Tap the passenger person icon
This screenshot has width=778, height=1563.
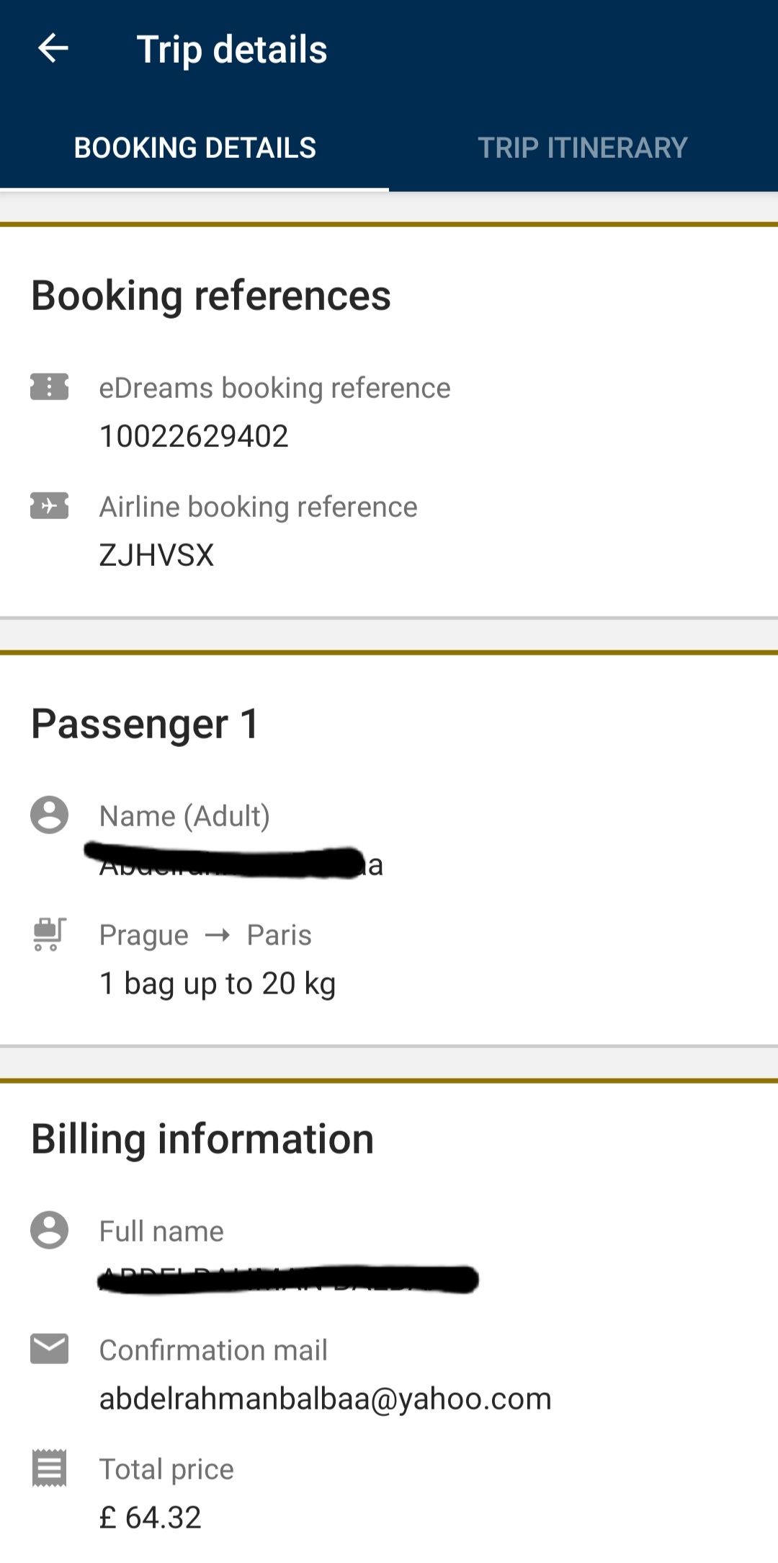click(49, 815)
